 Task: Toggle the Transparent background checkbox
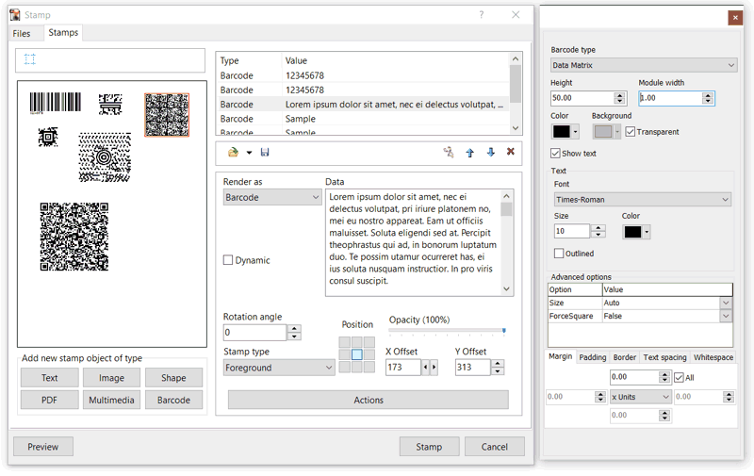click(x=631, y=132)
